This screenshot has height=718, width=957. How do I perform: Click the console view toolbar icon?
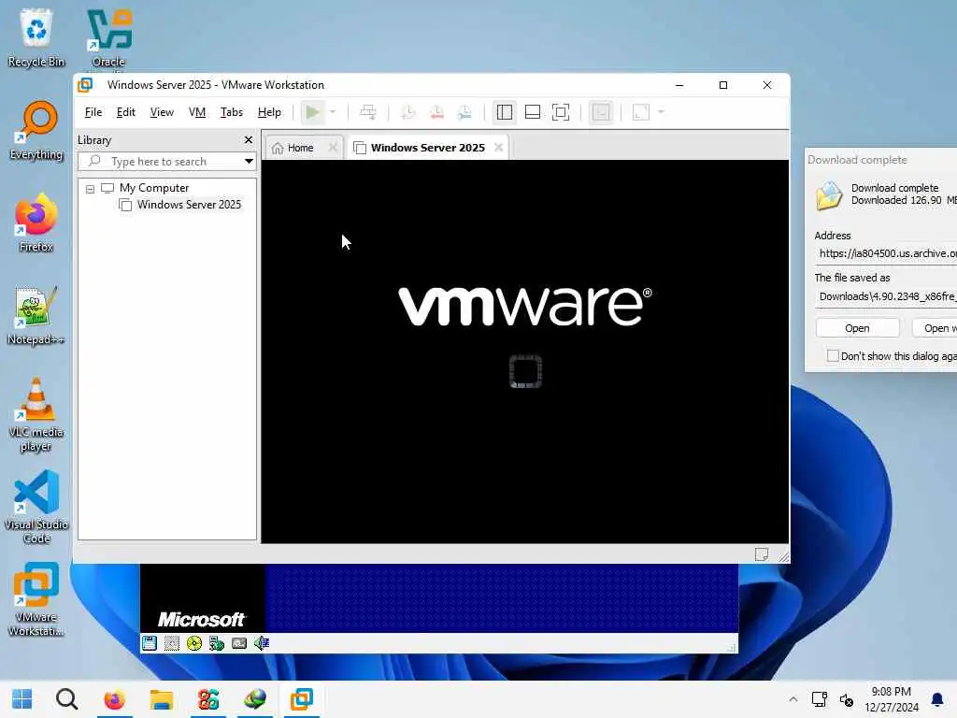601,112
